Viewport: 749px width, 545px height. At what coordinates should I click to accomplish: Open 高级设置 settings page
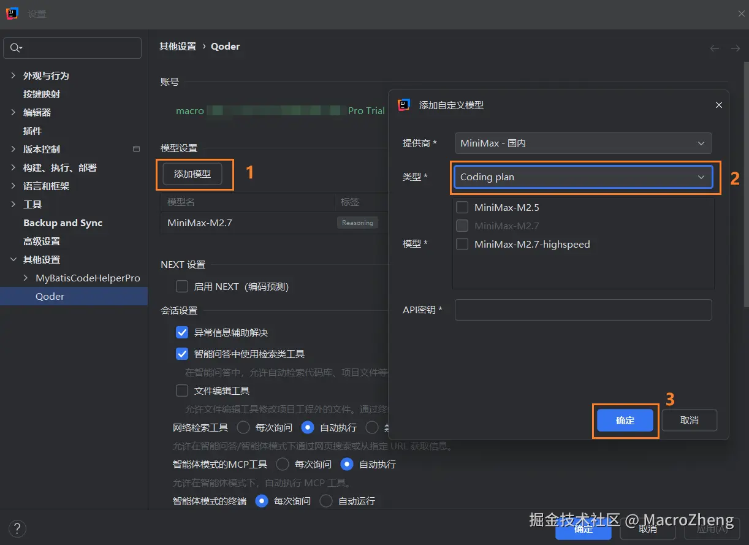tap(42, 241)
